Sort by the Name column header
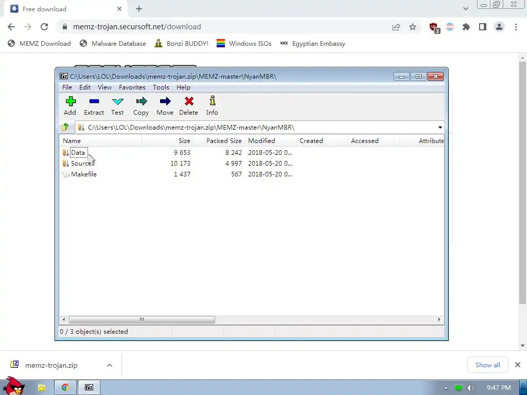Screen dimensions: 527x395 pos(100,141)
